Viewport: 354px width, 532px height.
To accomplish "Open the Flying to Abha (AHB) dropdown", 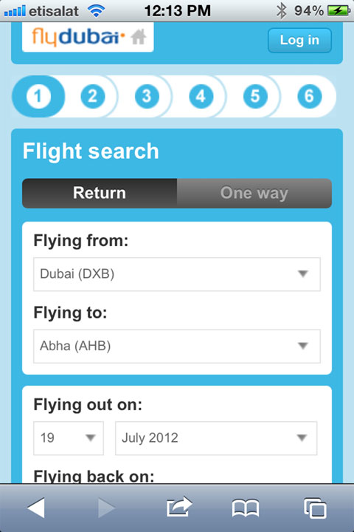I will pos(177,346).
